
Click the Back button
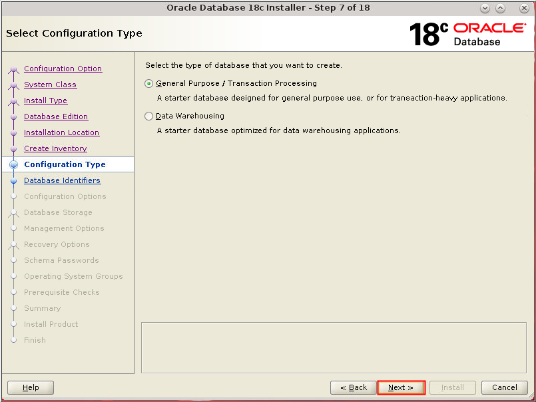coord(354,387)
